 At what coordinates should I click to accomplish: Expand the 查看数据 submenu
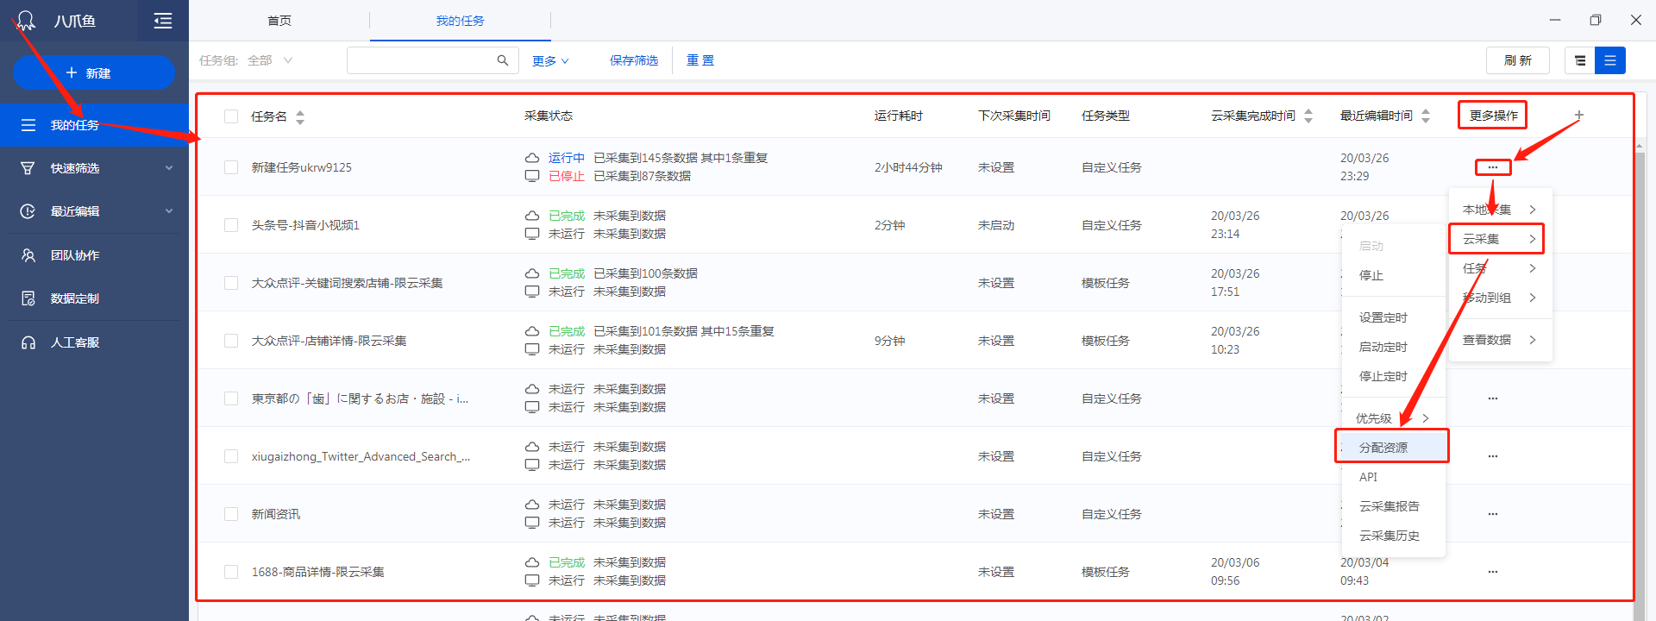pos(1500,340)
